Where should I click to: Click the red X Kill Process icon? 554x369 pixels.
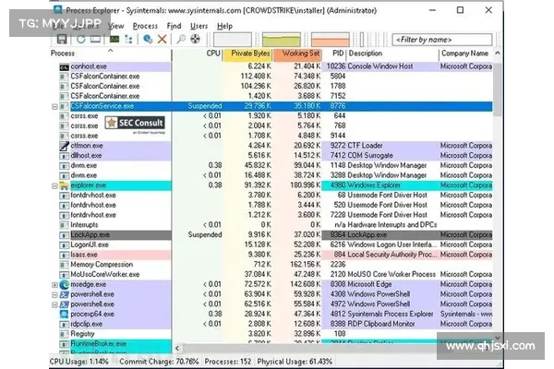tap(163, 39)
